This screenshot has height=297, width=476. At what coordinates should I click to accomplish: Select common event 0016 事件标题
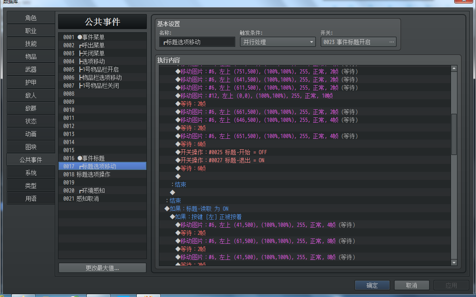pos(102,158)
